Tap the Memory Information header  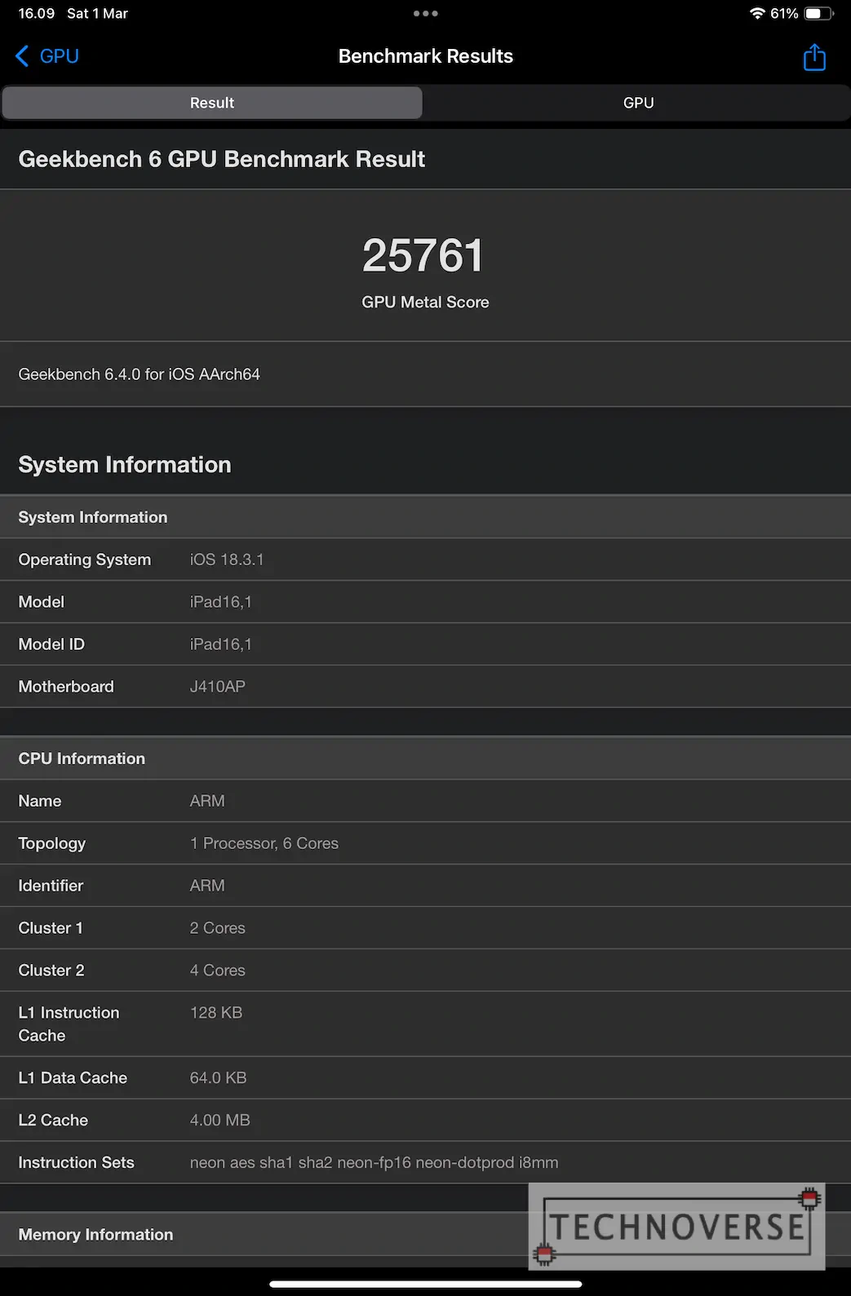point(96,1235)
